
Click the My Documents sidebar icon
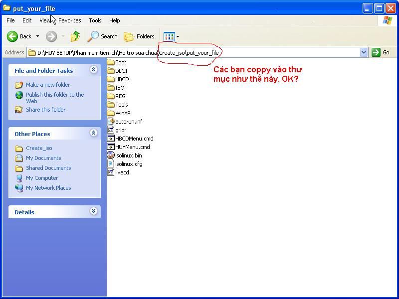pyautogui.click(x=19, y=158)
